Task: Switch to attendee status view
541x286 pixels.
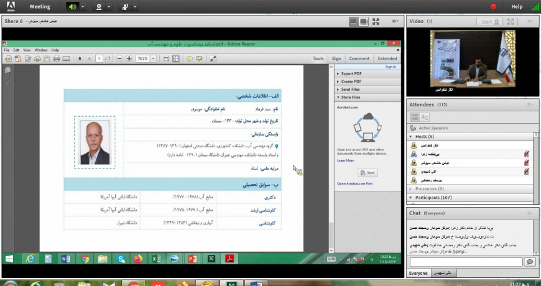Action: (x=424, y=117)
